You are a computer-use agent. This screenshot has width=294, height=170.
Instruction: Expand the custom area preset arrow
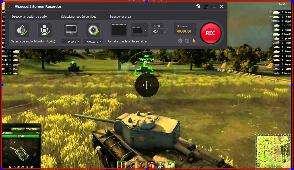pos(146,30)
